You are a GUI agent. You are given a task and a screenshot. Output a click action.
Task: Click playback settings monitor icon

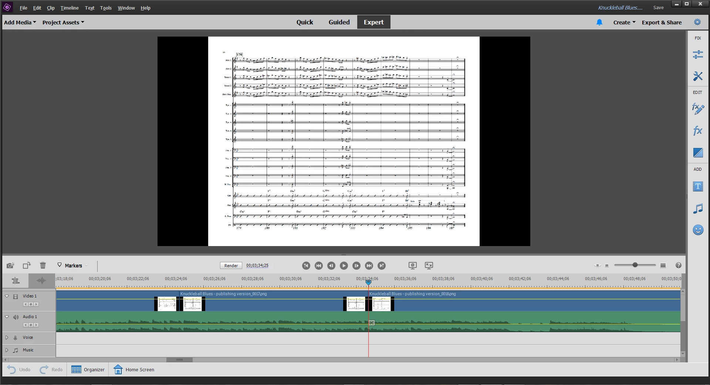coord(413,265)
